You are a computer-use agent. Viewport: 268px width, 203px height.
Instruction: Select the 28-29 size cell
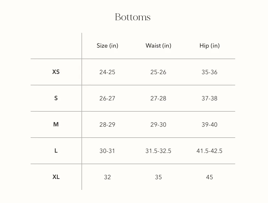(x=107, y=125)
